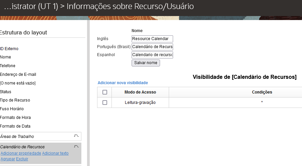The width and height of the screenshot is (302, 166).
Task: Select Tipo de Recurso item
Action: pos(15,100)
